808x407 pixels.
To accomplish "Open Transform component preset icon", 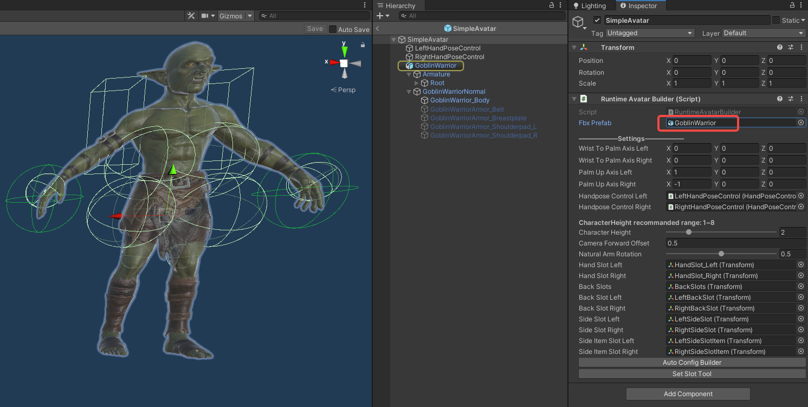I will [x=791, y=47].
